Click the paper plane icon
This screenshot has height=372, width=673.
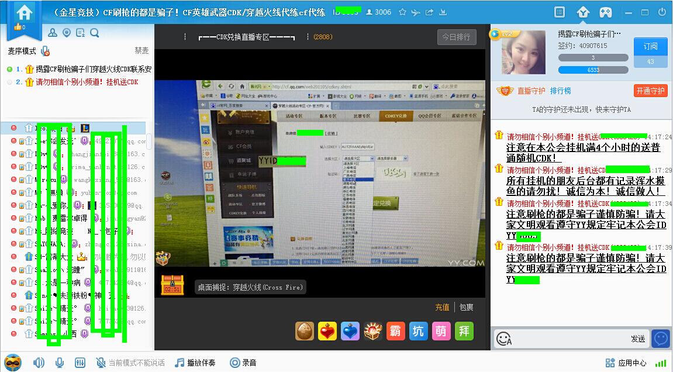(x=416, y=12)
